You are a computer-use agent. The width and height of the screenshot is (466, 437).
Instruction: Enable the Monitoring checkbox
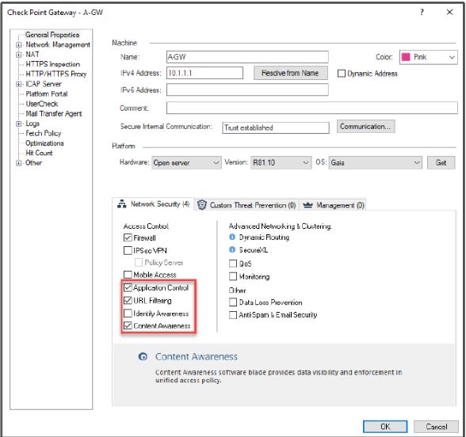[x=233, y=276]
